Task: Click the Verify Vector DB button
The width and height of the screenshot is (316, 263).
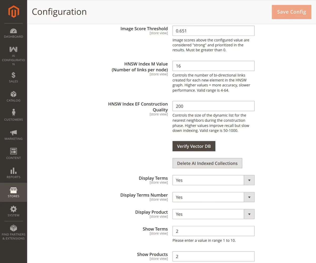Action: tap(194, 146)
